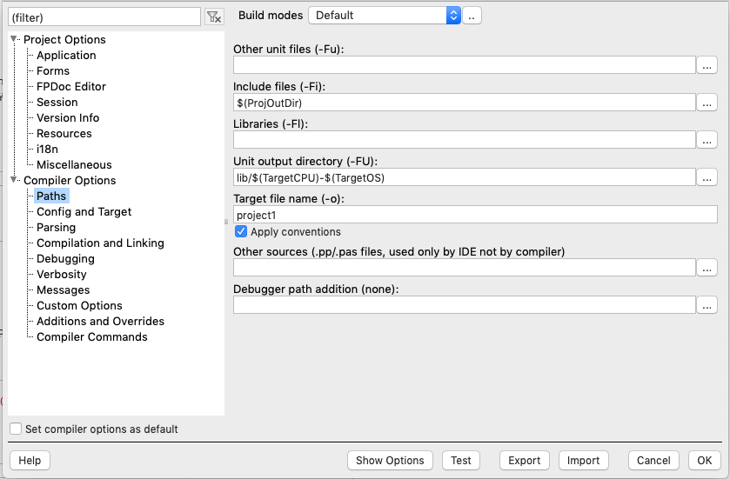This screenshot has height=479, width=730.
Task: Select Application in the options tree
Action: [66, 55]
